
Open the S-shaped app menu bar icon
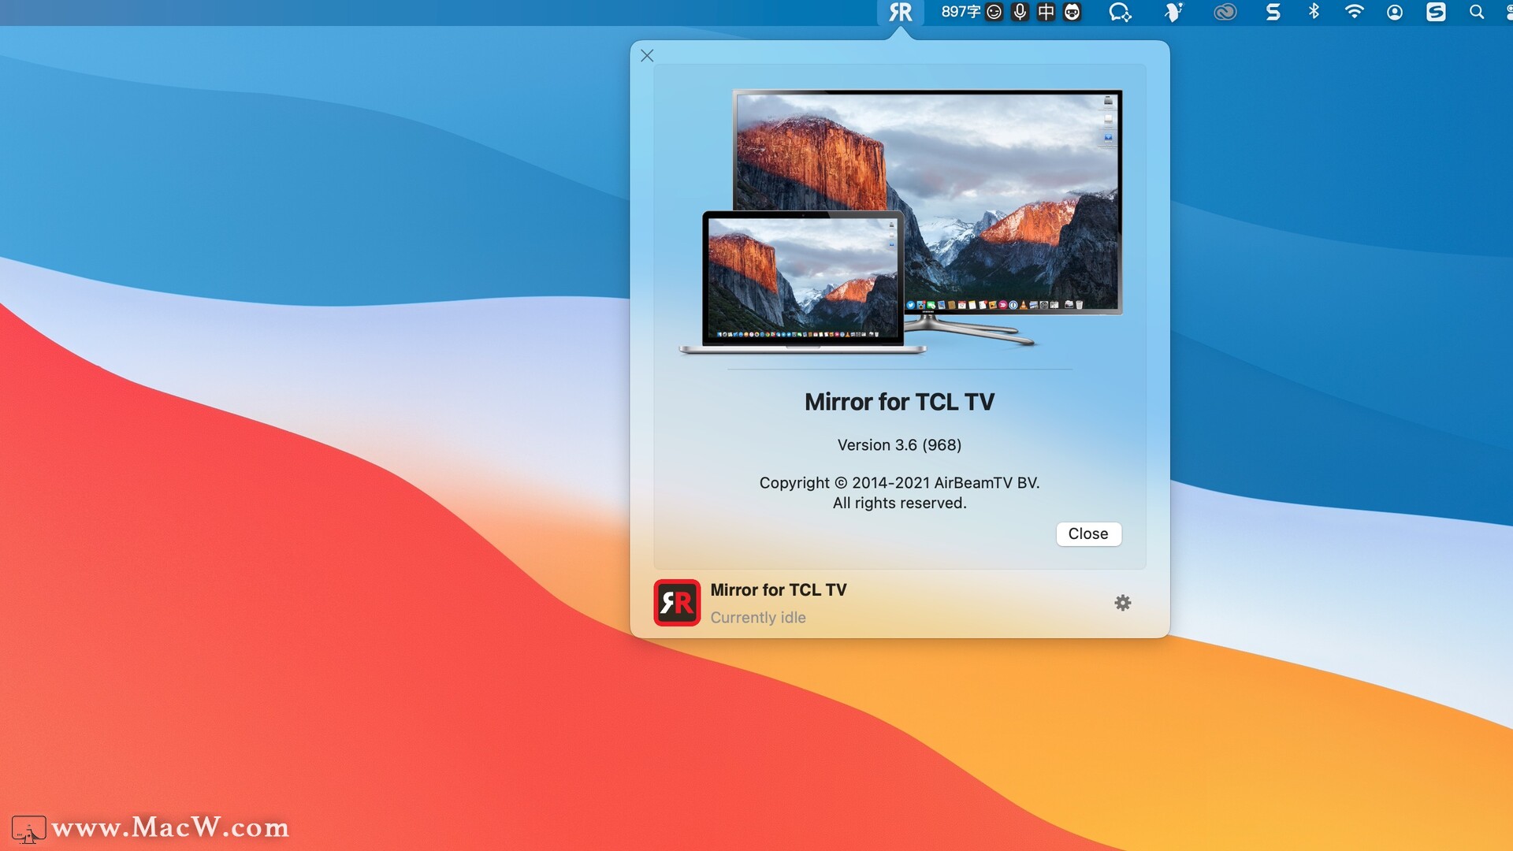(x=1273, y=12)
